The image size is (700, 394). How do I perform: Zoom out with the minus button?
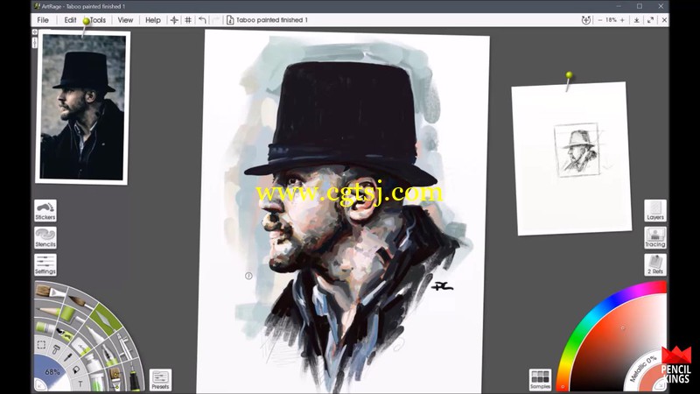pyautogui.click(x=599, y=20)
